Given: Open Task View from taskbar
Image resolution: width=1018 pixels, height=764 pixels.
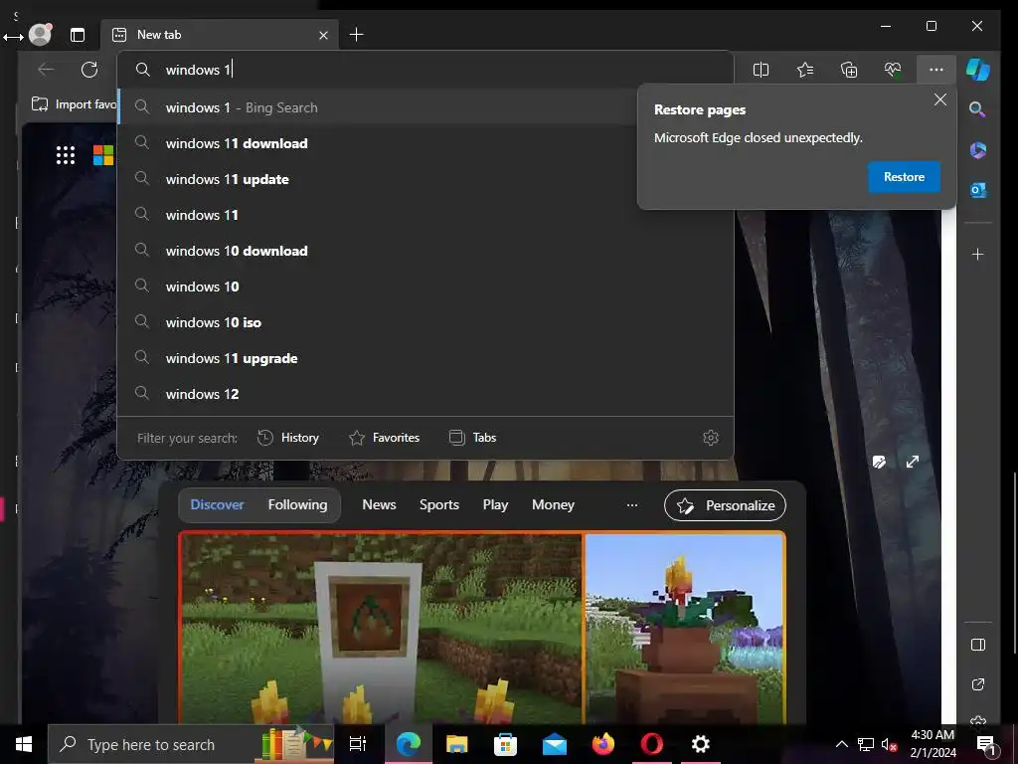Looking at the screenshot, I should [358, 744].
